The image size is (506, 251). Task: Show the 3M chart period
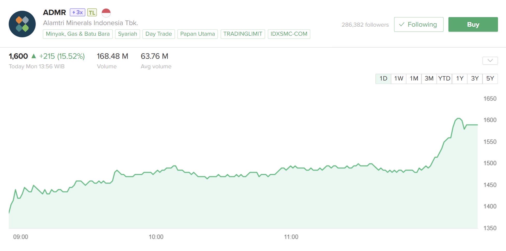tap(429, 79)
